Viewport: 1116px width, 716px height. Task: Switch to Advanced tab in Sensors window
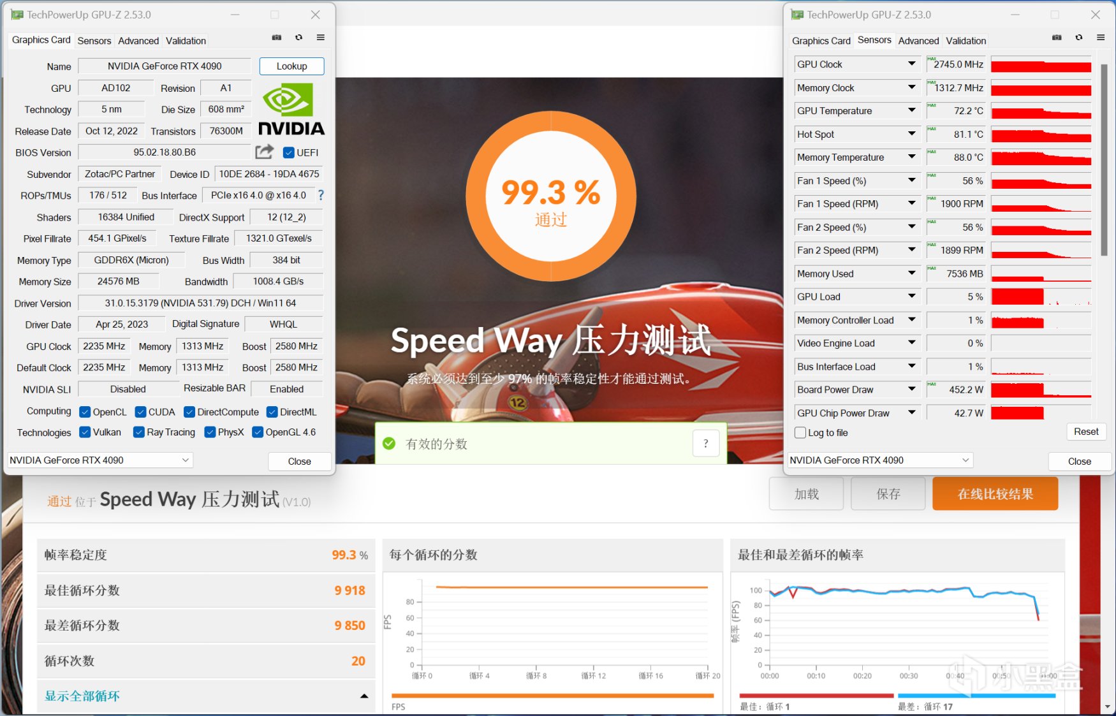coord(918,41)
